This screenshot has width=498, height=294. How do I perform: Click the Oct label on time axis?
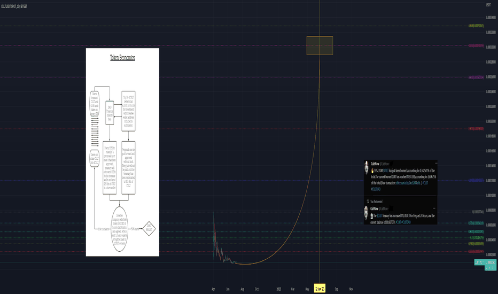click(x=256, y=289)
